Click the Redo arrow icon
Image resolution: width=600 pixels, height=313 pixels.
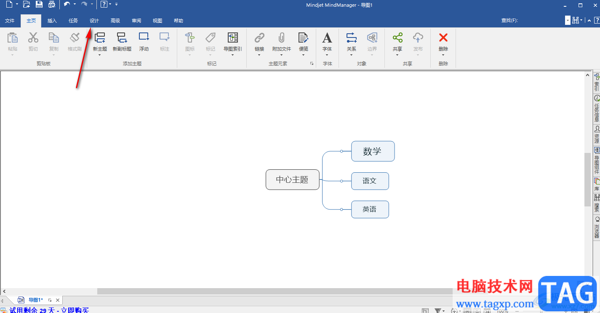pyautogui.click(x=84, y=4)
